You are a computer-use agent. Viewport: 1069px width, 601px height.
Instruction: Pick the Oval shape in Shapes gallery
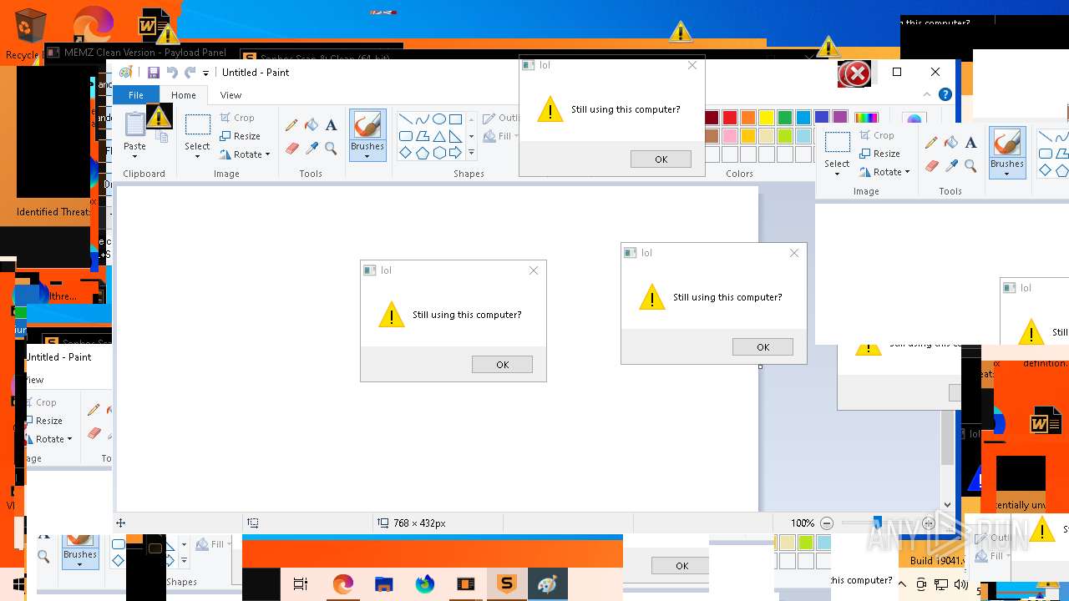pos(438,119)
